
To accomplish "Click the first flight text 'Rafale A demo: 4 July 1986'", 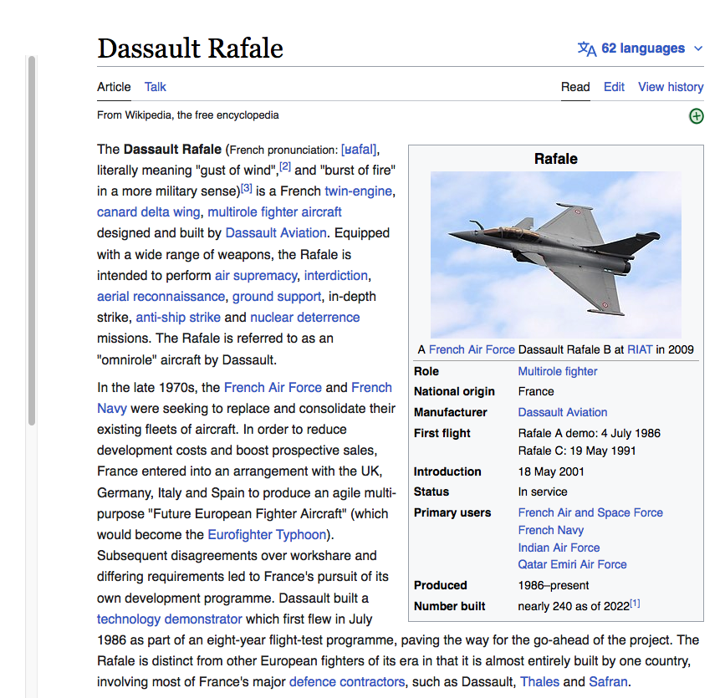I will pyautogui.click(x=589, y=433).
